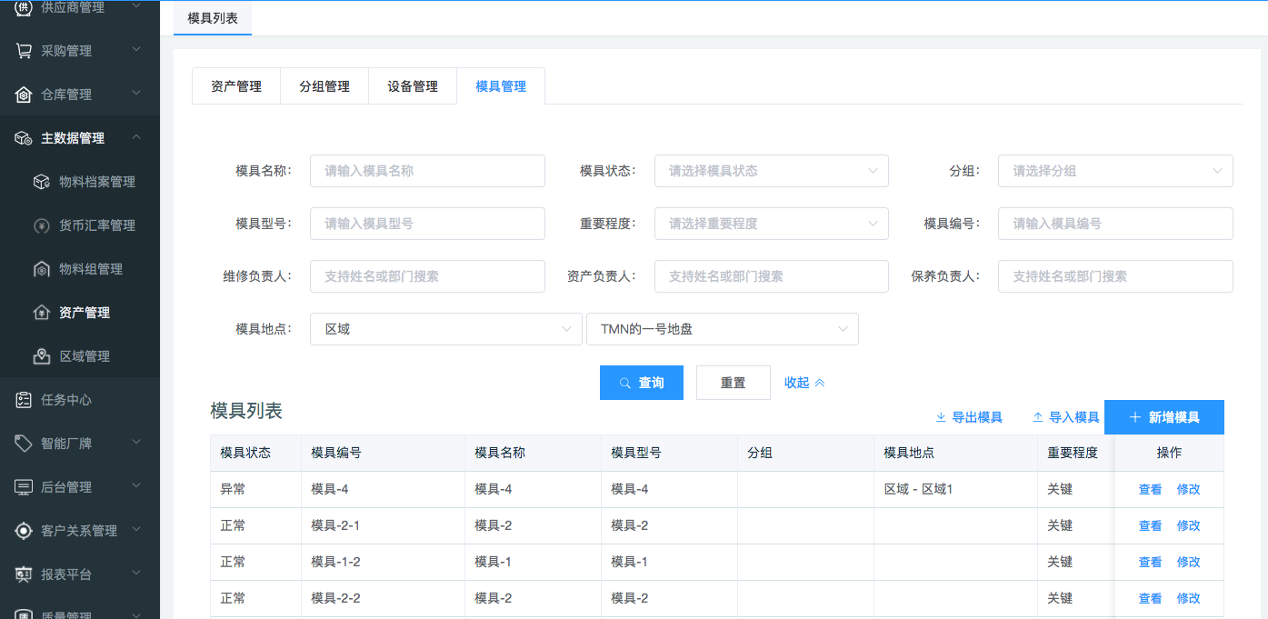The height and width of the screenshot is (619, 1268).
Task: Switch to the 设备管理 tab
Action: pos(413,86)
